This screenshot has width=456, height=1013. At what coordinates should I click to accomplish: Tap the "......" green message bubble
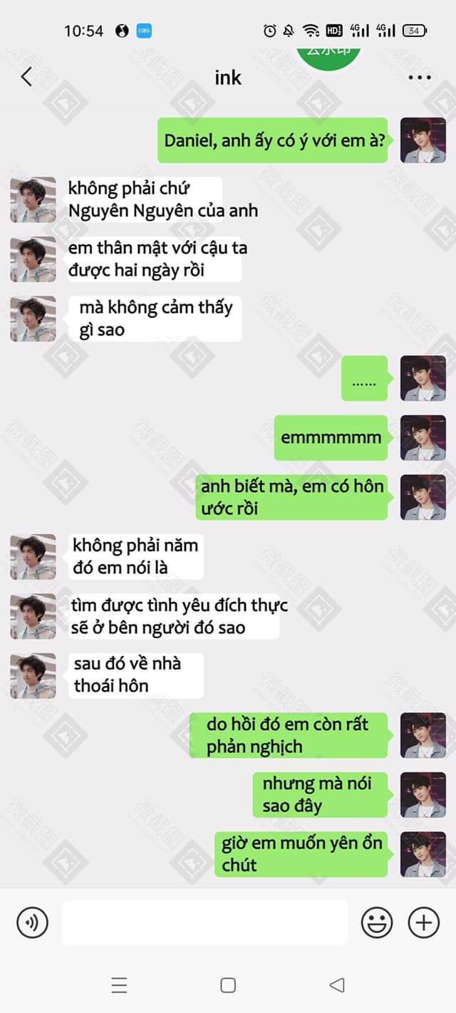(364, 378)
